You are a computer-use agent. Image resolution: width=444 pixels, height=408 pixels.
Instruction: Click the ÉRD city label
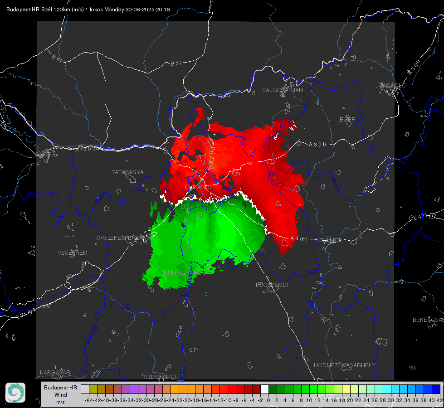(186, 207)
